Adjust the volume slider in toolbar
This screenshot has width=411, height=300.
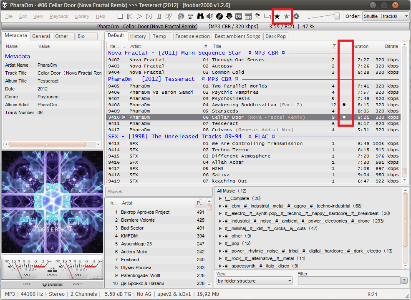[x=336, y=16]
